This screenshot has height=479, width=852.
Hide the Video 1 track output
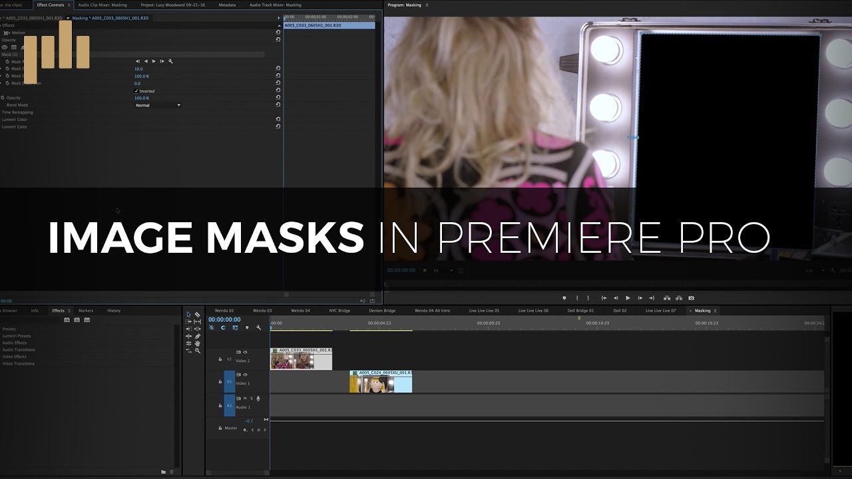[x=245, y=375]
